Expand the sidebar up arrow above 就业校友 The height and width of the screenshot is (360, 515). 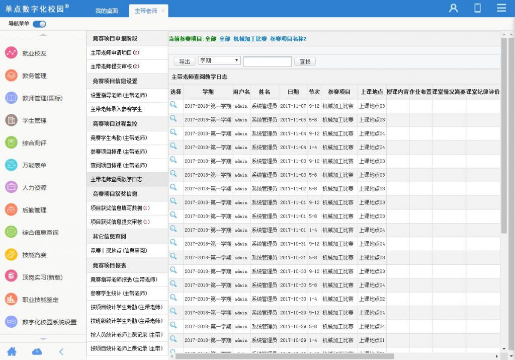[43, 35]
